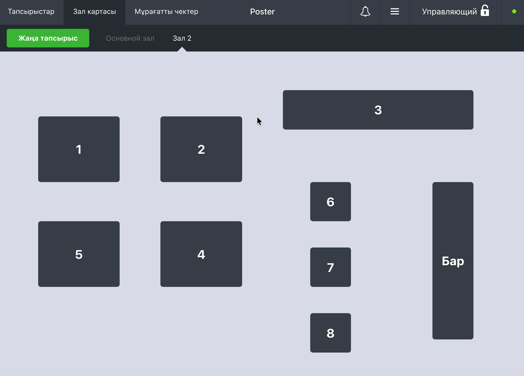Open small table 7
Image resolution: width=524 pixels, height=376 pixels.
point(331,267)
